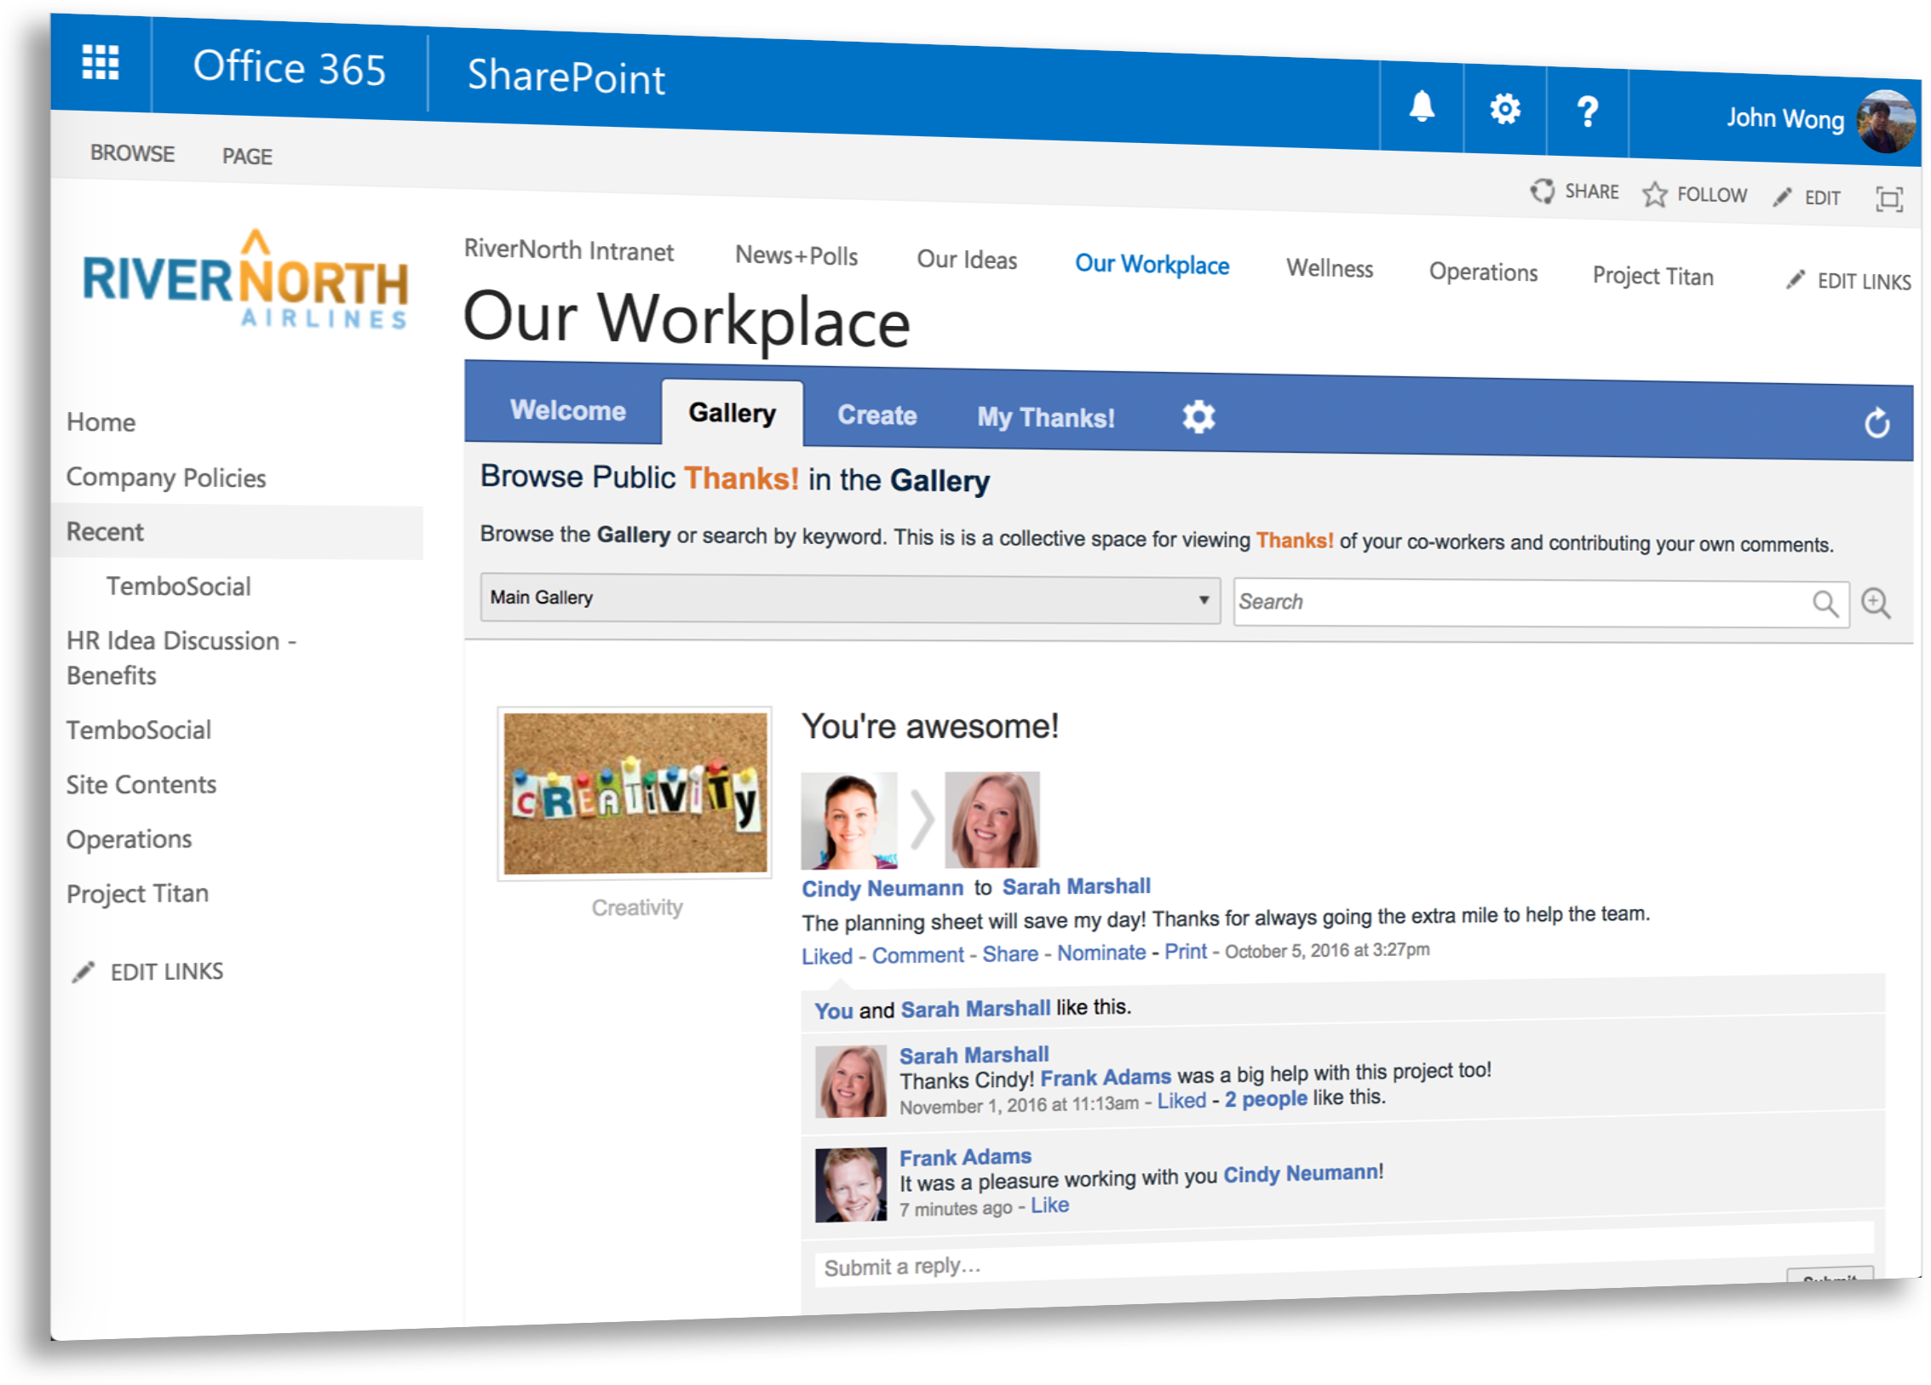
Task: Open the settings gear in top bar
Action: [1504, 109]
